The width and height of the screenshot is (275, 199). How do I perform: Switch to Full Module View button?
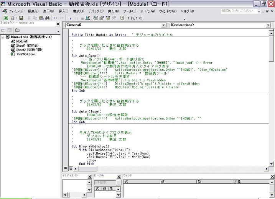point(71,169)
